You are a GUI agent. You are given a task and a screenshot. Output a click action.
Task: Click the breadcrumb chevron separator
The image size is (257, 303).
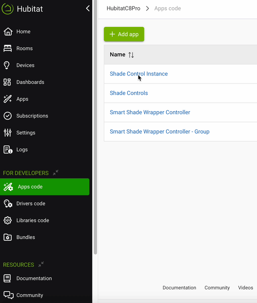point(147,8)
